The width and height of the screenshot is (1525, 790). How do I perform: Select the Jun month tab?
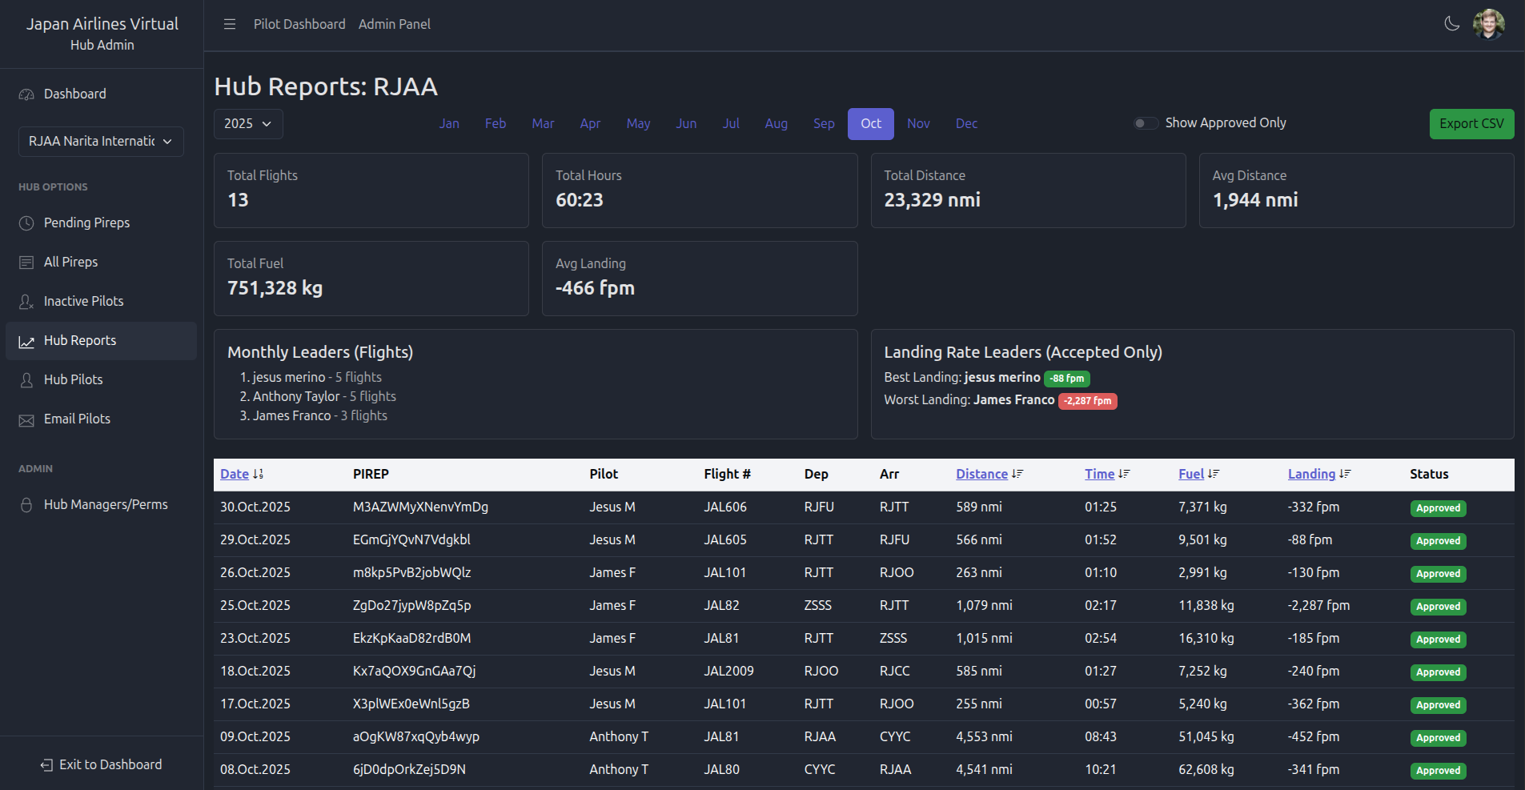[686, 123]
